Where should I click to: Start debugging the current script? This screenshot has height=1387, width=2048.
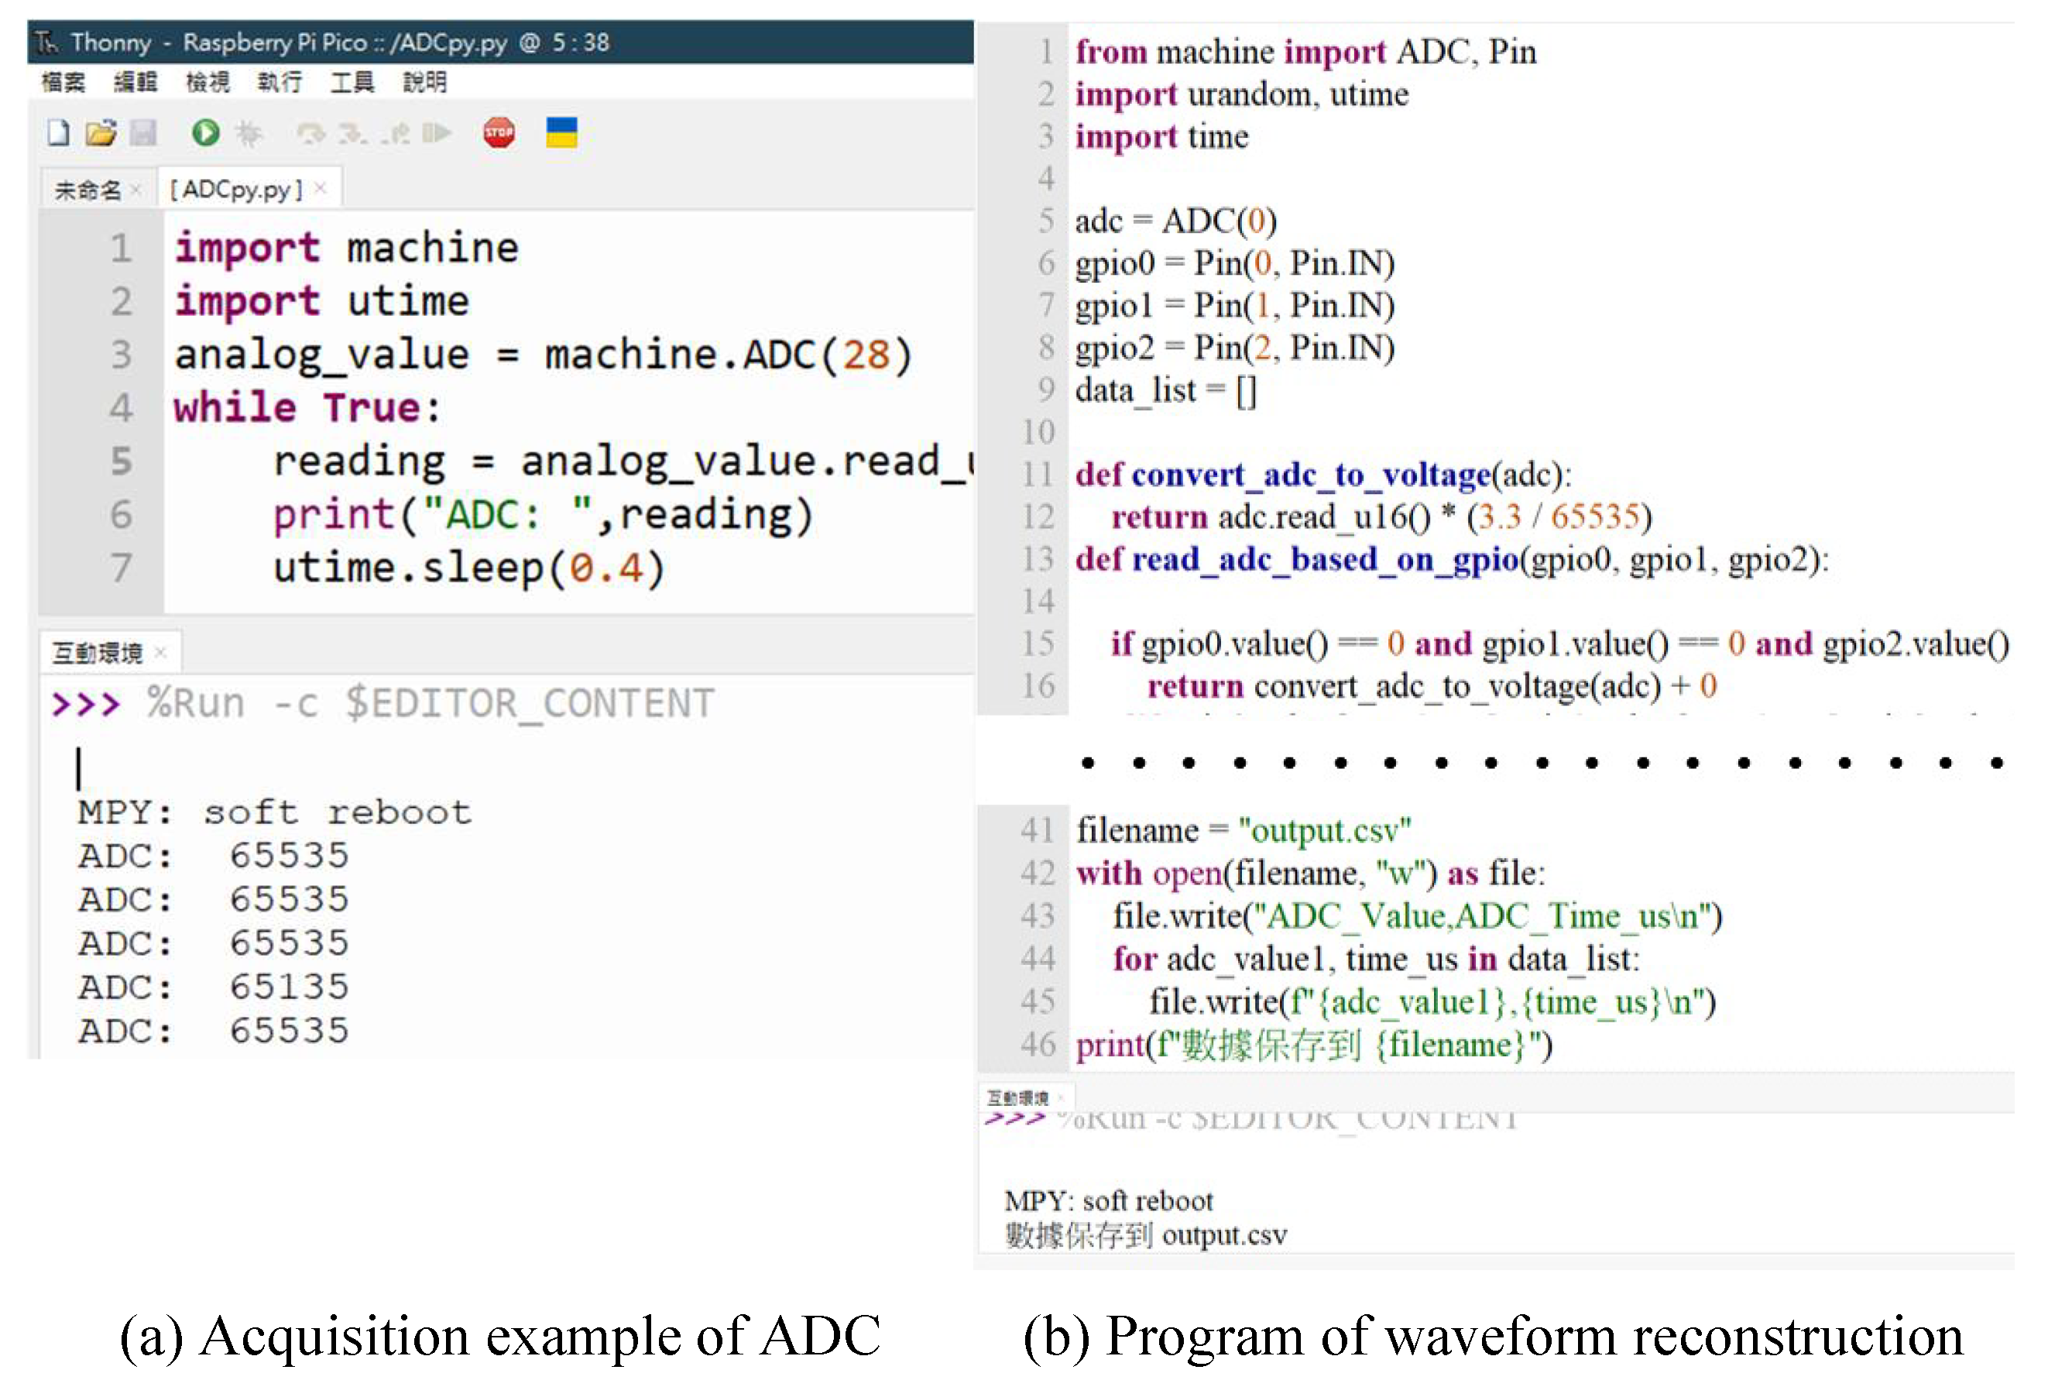tap(249, 132)
